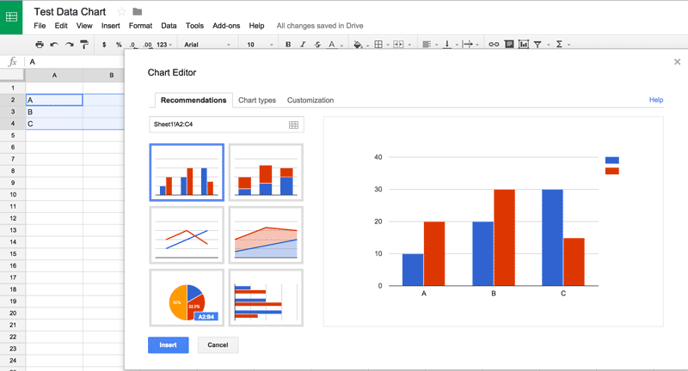Open the functions sigma menu
This screenshot has width=688, height=371.
coord(559,45)
